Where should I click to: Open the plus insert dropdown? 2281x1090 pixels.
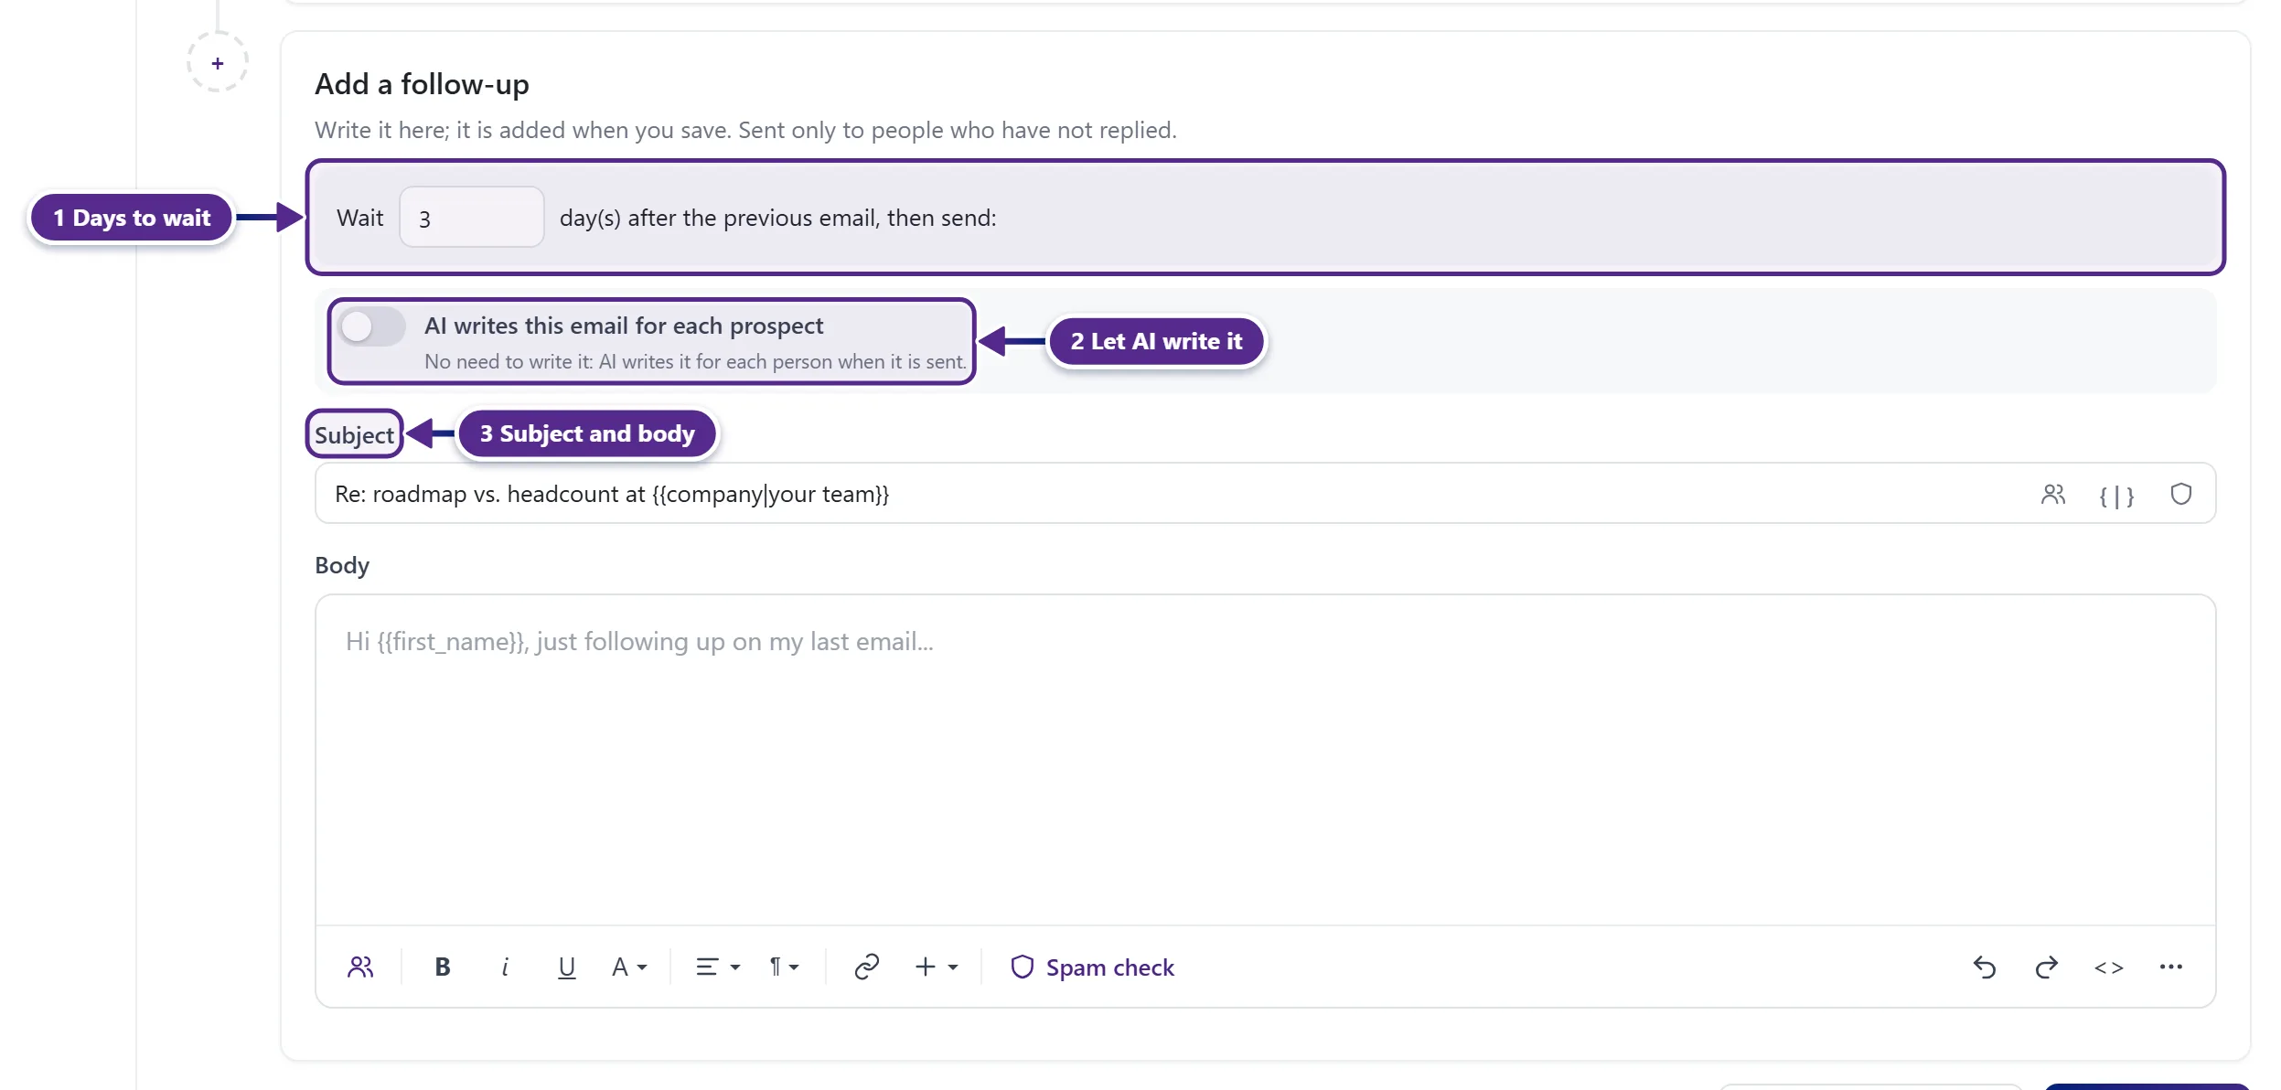pos(937,967)
